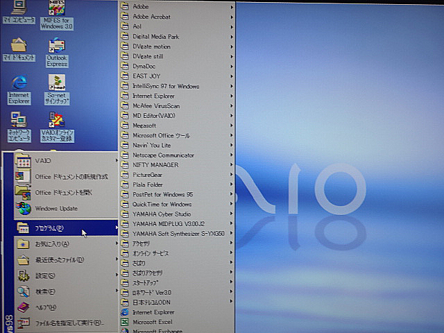Viewport: 444px width, 333px height.
Task: Click the Windows Update globe icon
Action: [x=24, y=208]
